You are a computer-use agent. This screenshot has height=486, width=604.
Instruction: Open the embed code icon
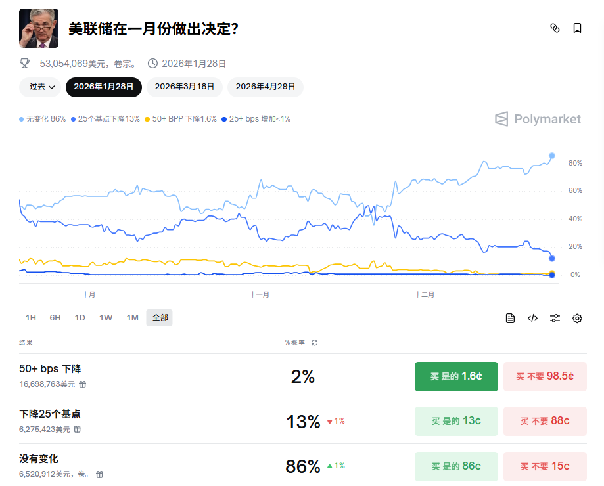(532, 318)
